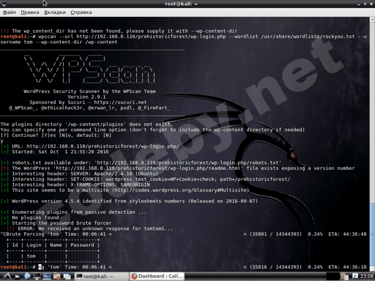This screenshot has height=281, width=375.
Task: Click the 'Password' table column header
Action: pyautogui.click(x=82, y=245)
